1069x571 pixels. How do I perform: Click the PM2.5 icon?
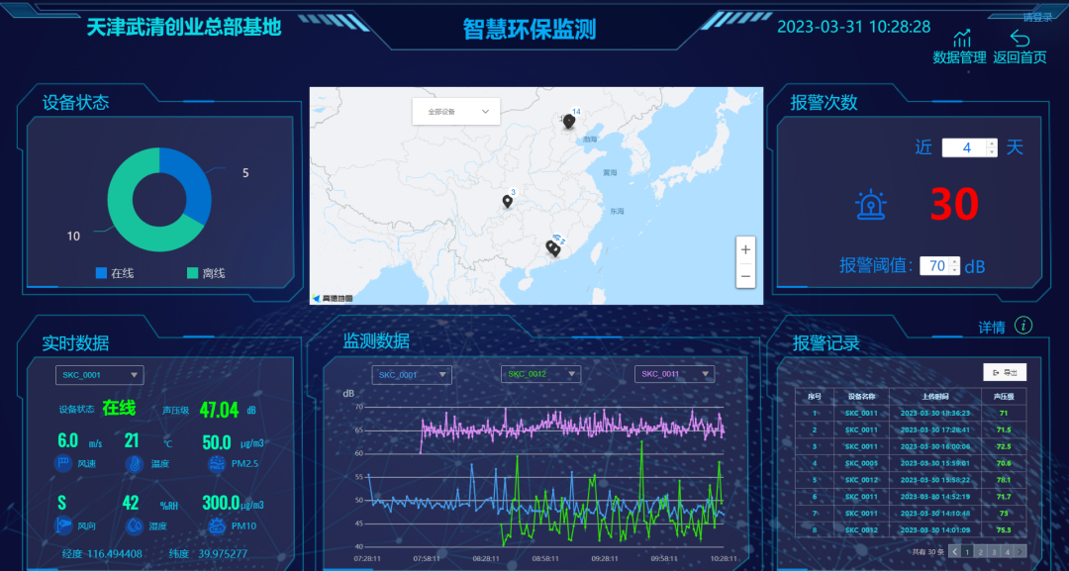(217, 464)
